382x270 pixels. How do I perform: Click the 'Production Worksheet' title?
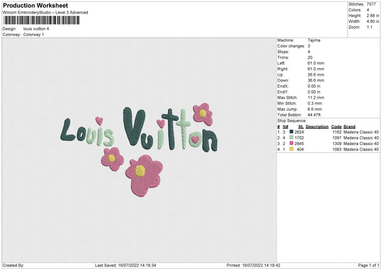coord(35,5)
